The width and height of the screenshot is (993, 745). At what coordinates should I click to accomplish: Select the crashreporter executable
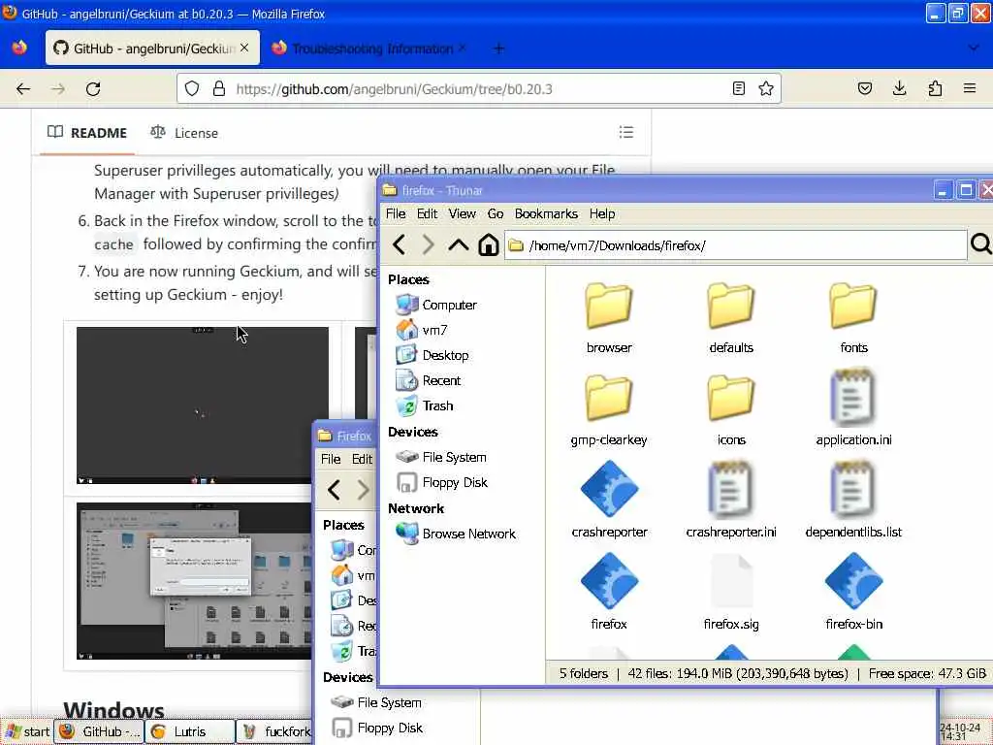pos(609,500)
